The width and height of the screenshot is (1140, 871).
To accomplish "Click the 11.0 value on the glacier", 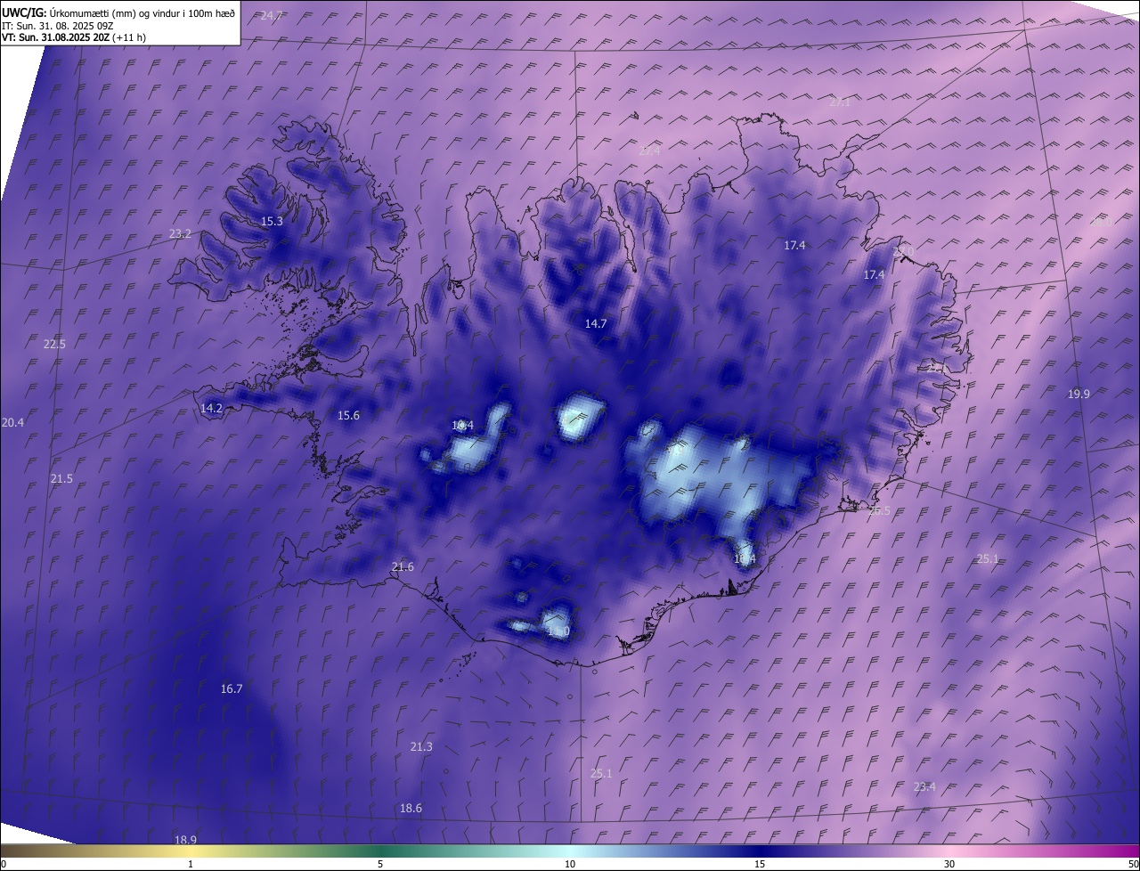I will (558, 631).
